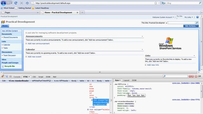The image size is (203, 114).
Task: Click the padding value editor box
Action: pos(136,95)
